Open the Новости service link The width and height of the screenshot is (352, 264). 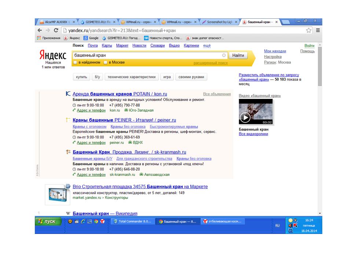[139, 45]
